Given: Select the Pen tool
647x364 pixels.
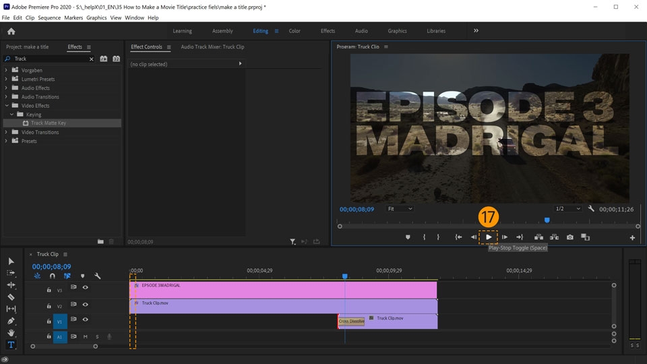Looking at the screenshot, I should coord(11,321).
